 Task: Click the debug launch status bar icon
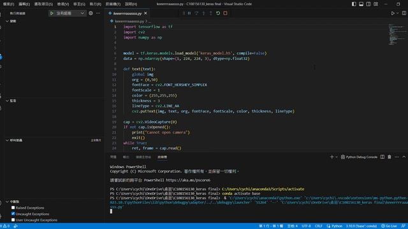tap(16, 226)
